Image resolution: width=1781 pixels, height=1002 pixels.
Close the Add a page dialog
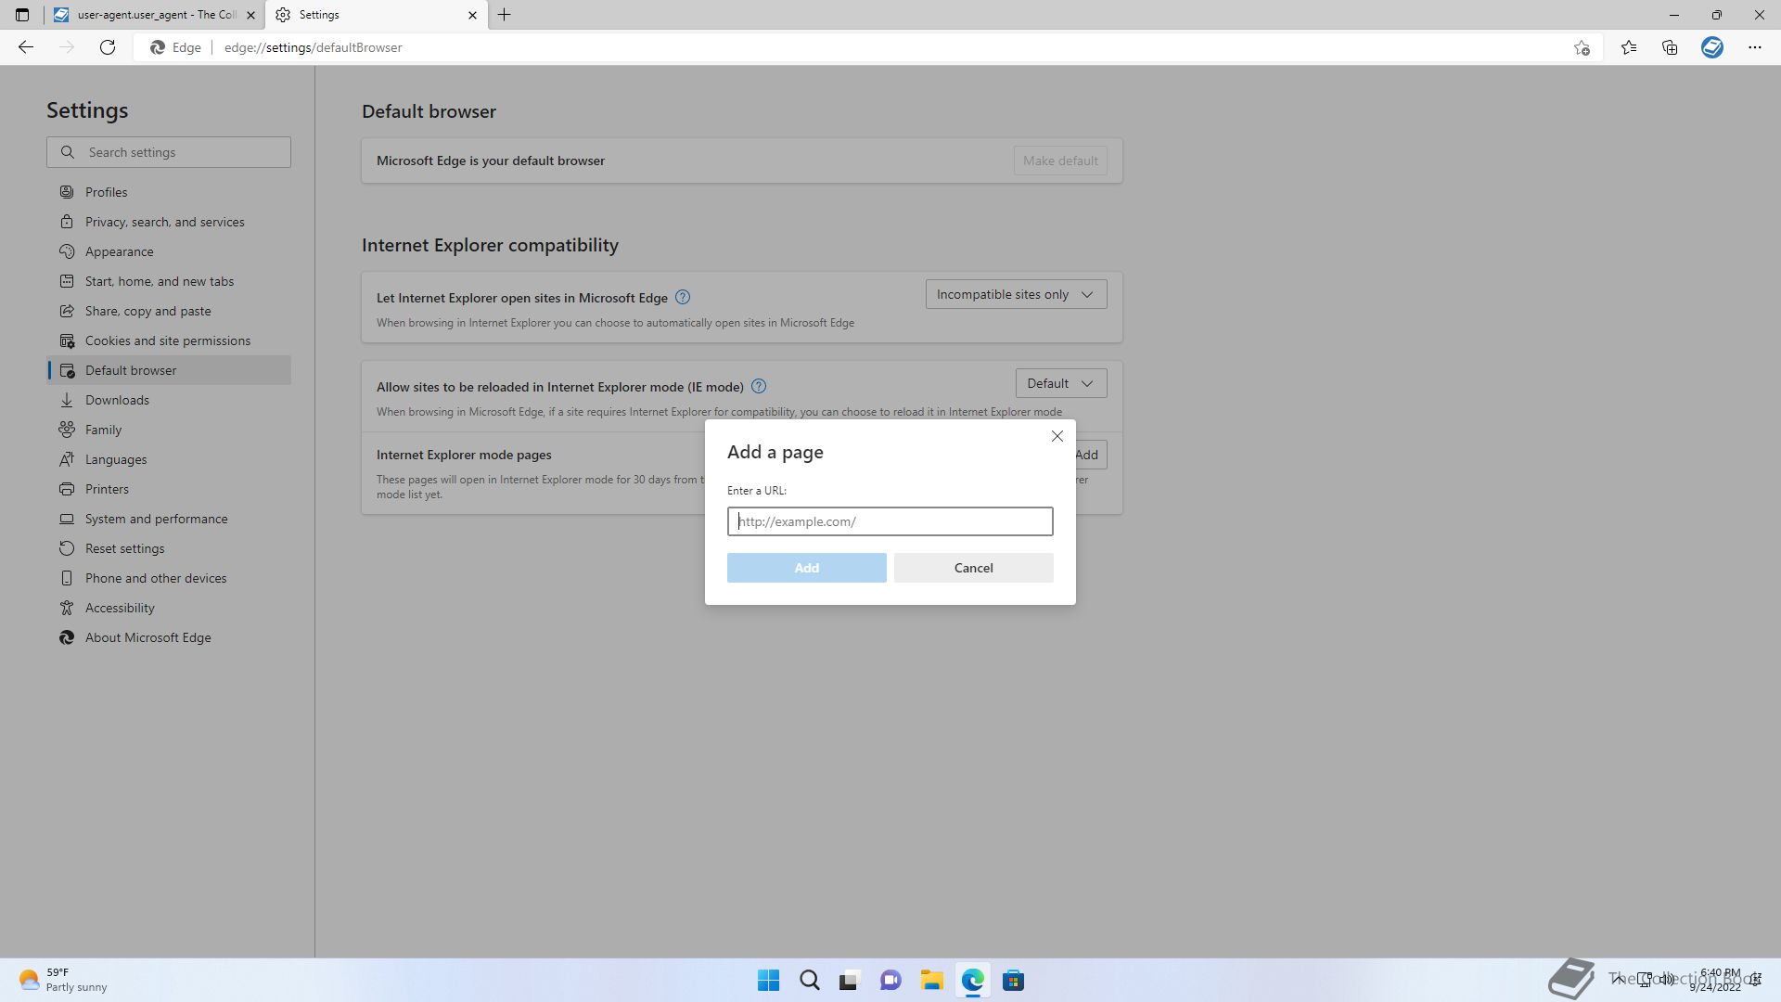click(x=1057, y=436)
